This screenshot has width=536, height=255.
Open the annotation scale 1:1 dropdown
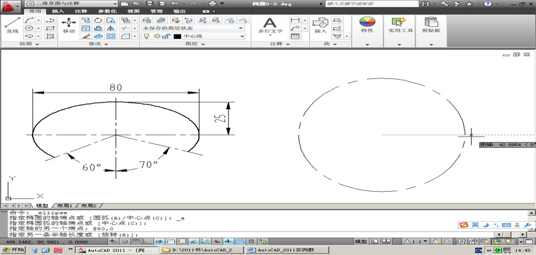(x=417, y=242)
